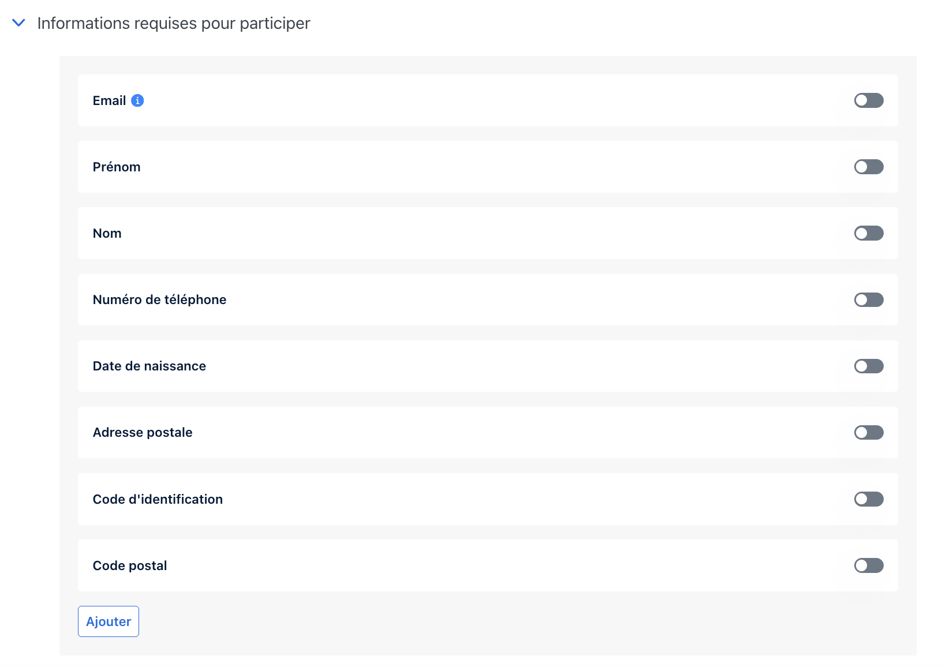This screenshot has width=942, height=667.
Task: Select the 'Numéro de téléphone' label text
Action: pyautogui.click(x=159, y=299)
